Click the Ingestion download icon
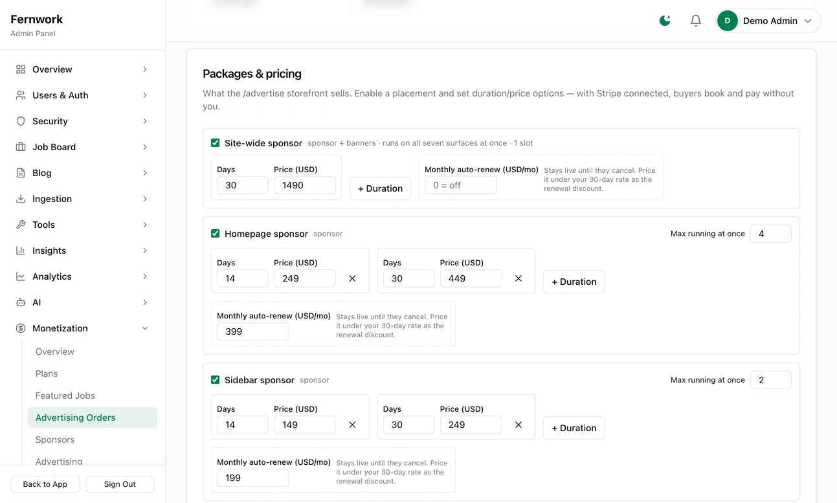837x503 pixels. (21, 199)
